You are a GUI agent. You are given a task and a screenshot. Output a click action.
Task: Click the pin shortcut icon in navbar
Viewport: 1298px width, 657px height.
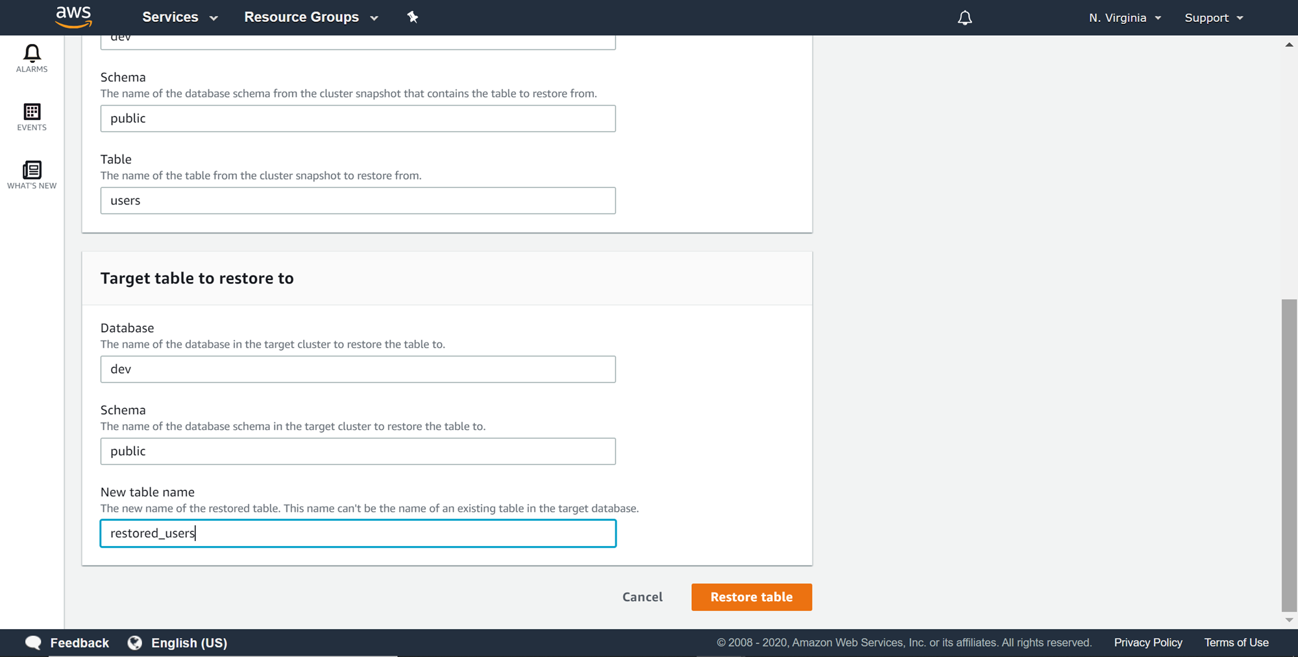click(413, 18)
